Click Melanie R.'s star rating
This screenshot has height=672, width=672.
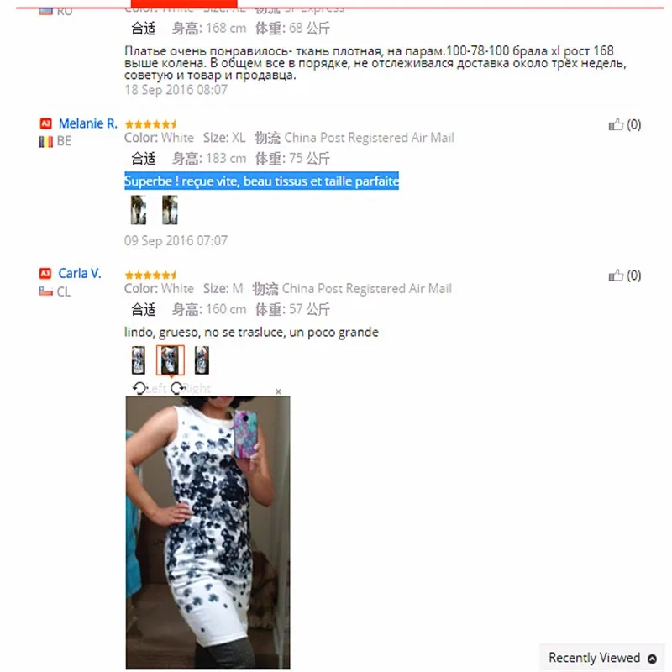pos(150,124)
